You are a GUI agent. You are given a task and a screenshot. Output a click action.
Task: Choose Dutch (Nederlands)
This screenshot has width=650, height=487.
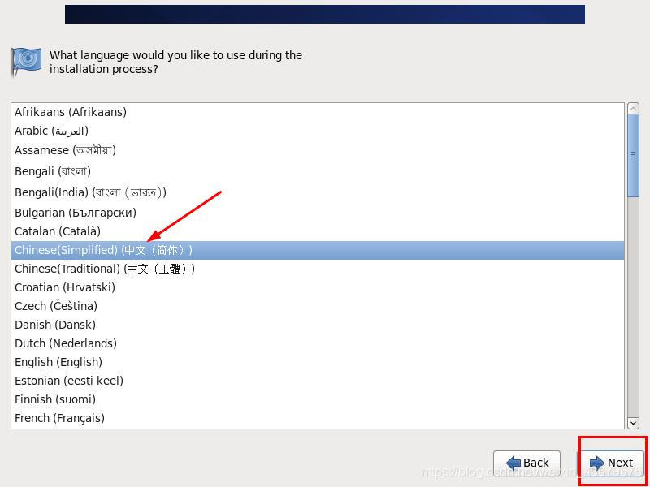317,343
